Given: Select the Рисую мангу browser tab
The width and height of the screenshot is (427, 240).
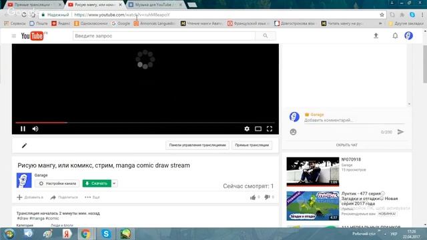Looking at the screenshot, I should (x=94, y=5).
